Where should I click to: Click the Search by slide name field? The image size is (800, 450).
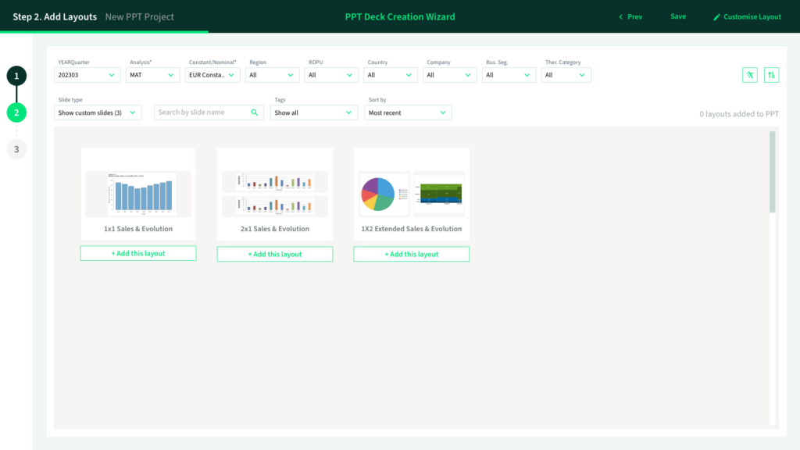[x=203, y=112]
